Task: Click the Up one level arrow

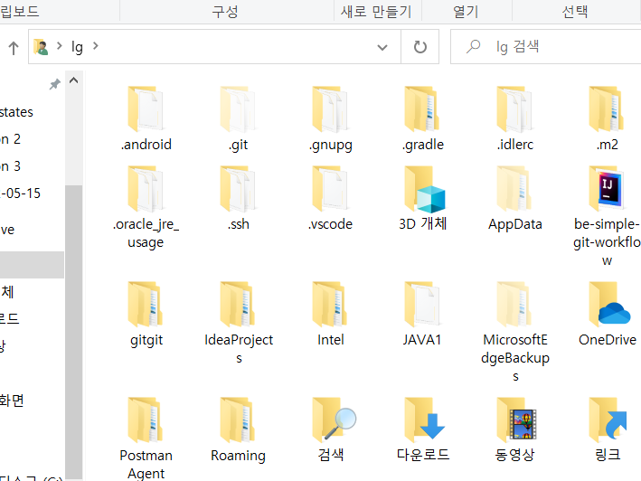Action: click(14, 47)
